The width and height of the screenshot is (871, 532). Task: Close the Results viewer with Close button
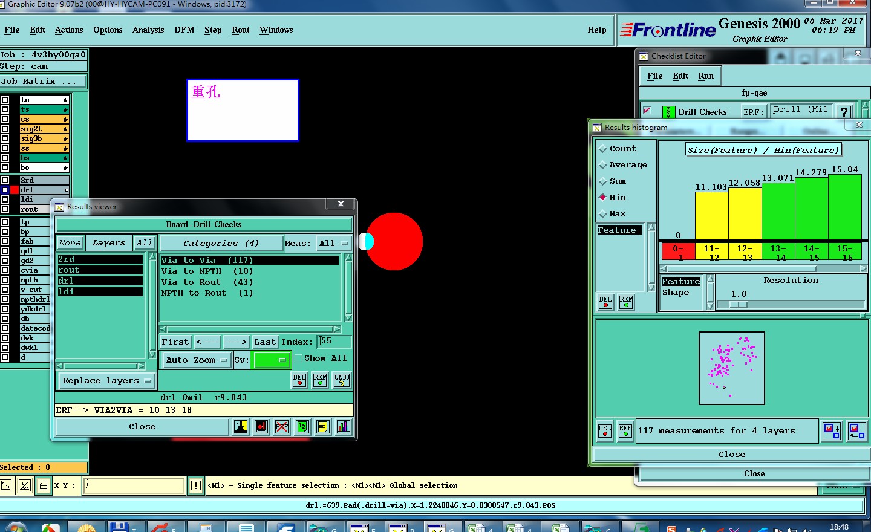pos(142,427)
